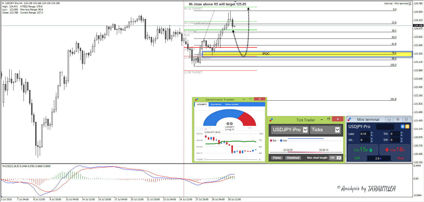
Task: Click the orange grid icon in Mini terminal
Action: pos(407,126)
